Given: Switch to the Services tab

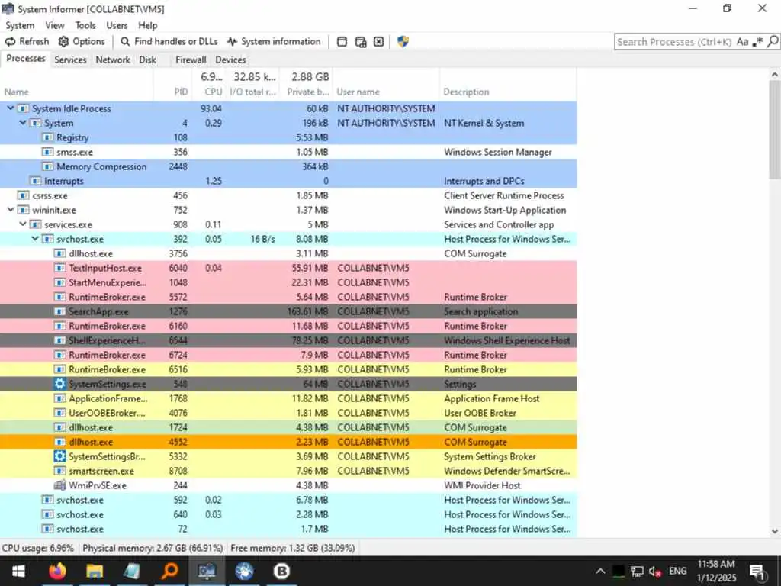Looking at the screenshot, I should [70, 60].
